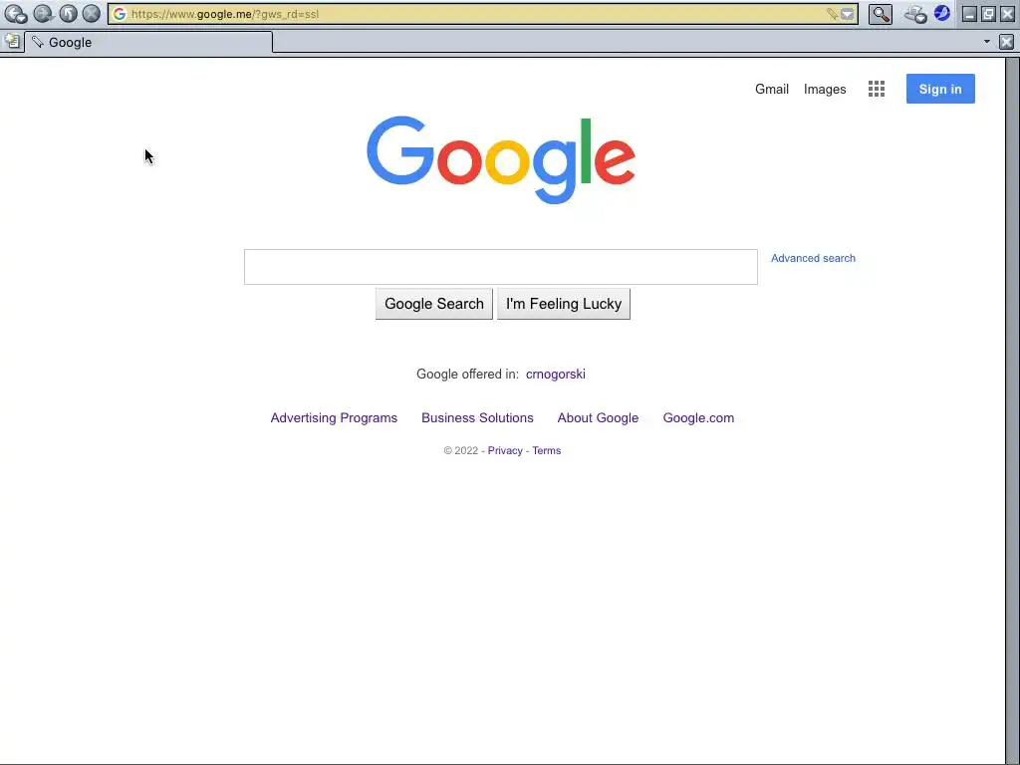Image resolution: width=1020 pixels, height=765 pixels.
Task: Click the Google favicon in the address bar
Action: [120, 14]
